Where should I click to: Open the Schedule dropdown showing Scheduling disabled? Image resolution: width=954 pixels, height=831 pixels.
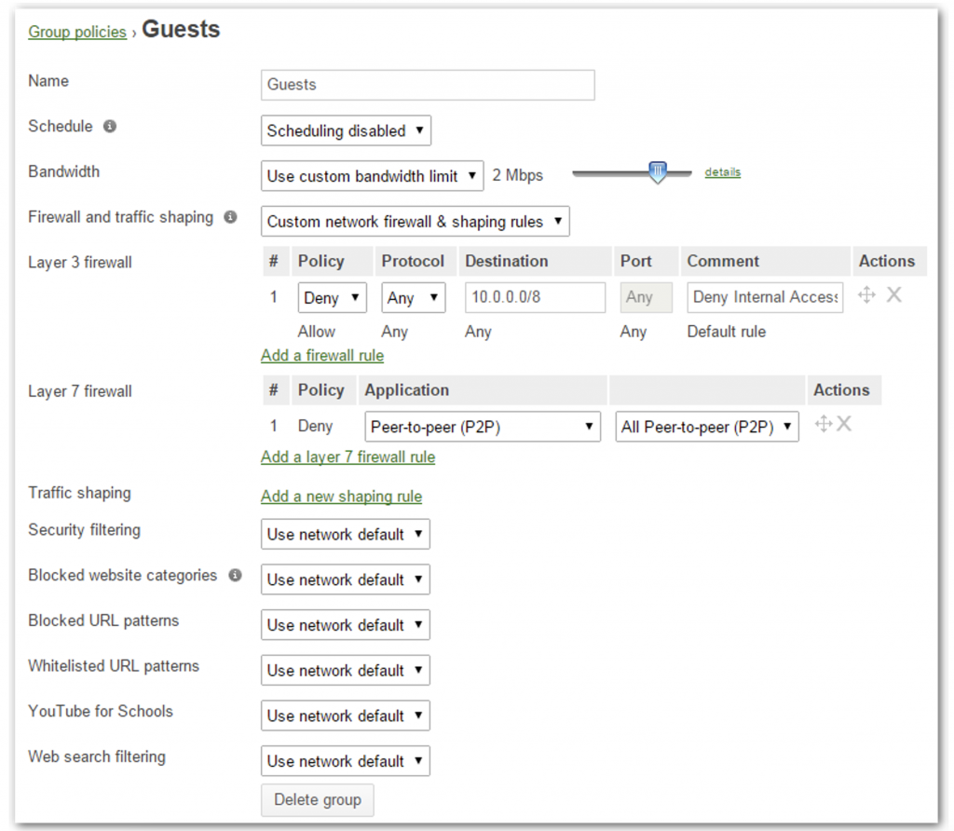[x=346, y=131]
